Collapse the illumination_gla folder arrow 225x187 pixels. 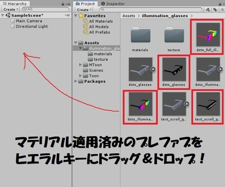point(80,48)
